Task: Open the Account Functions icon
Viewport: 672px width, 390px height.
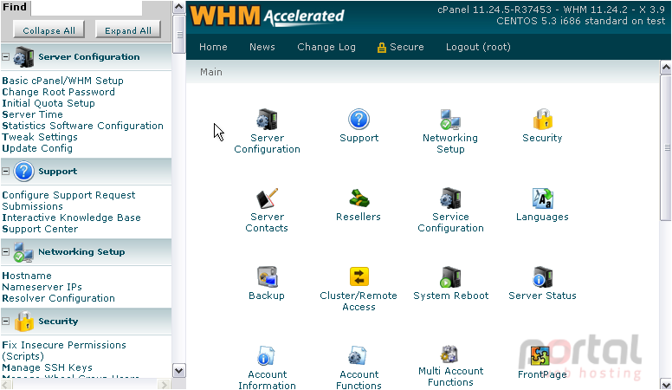Action: 358,355
